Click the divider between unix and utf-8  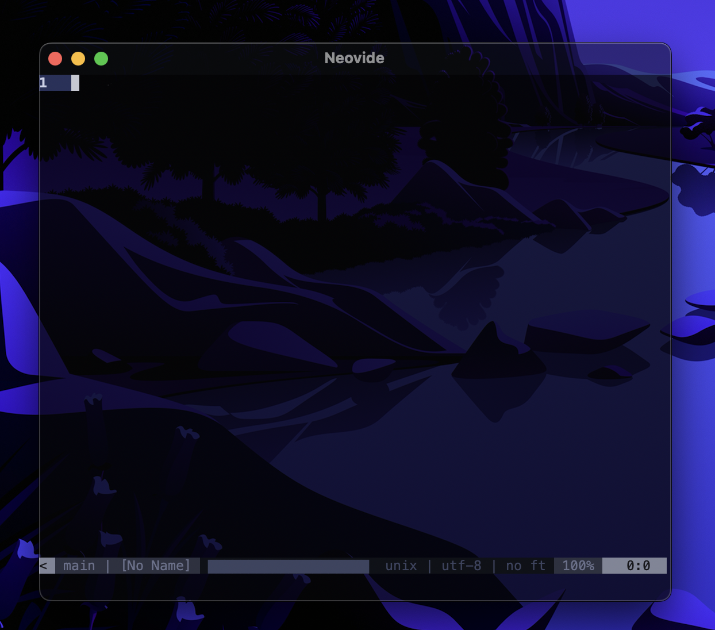430,566
